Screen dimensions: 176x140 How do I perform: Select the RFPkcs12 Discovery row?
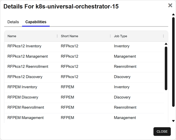point(84,77)
